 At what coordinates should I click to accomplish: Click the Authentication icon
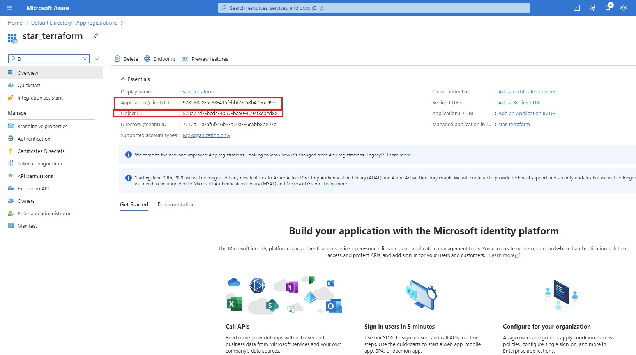pos(11,139)
